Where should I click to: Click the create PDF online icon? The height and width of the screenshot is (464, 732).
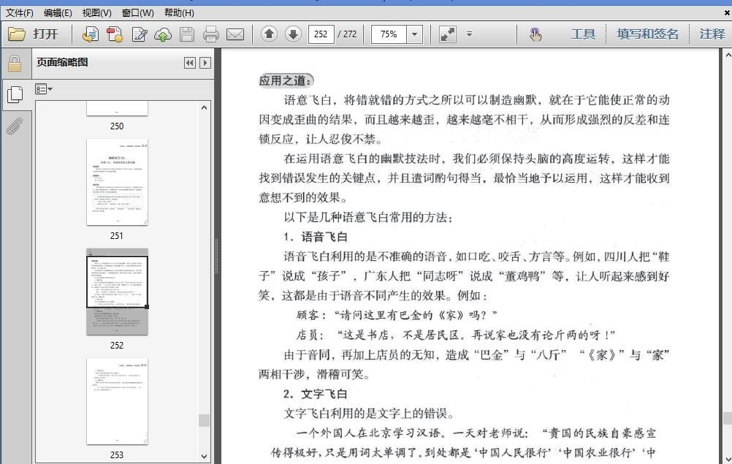[91, 34]
